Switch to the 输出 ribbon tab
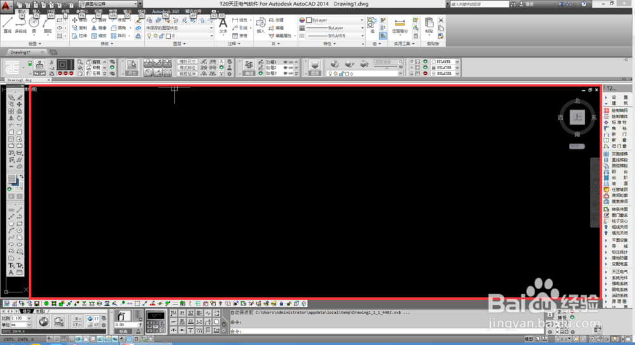The height and width of the screenshot is (345, 635). [127, 11]
